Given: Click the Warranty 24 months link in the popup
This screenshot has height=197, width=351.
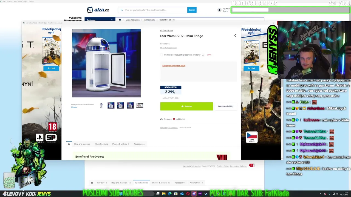Looking at the screenshot, I should click(x=169, y=128).
